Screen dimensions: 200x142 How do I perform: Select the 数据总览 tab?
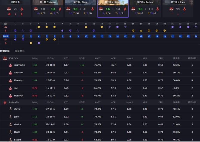5,51
